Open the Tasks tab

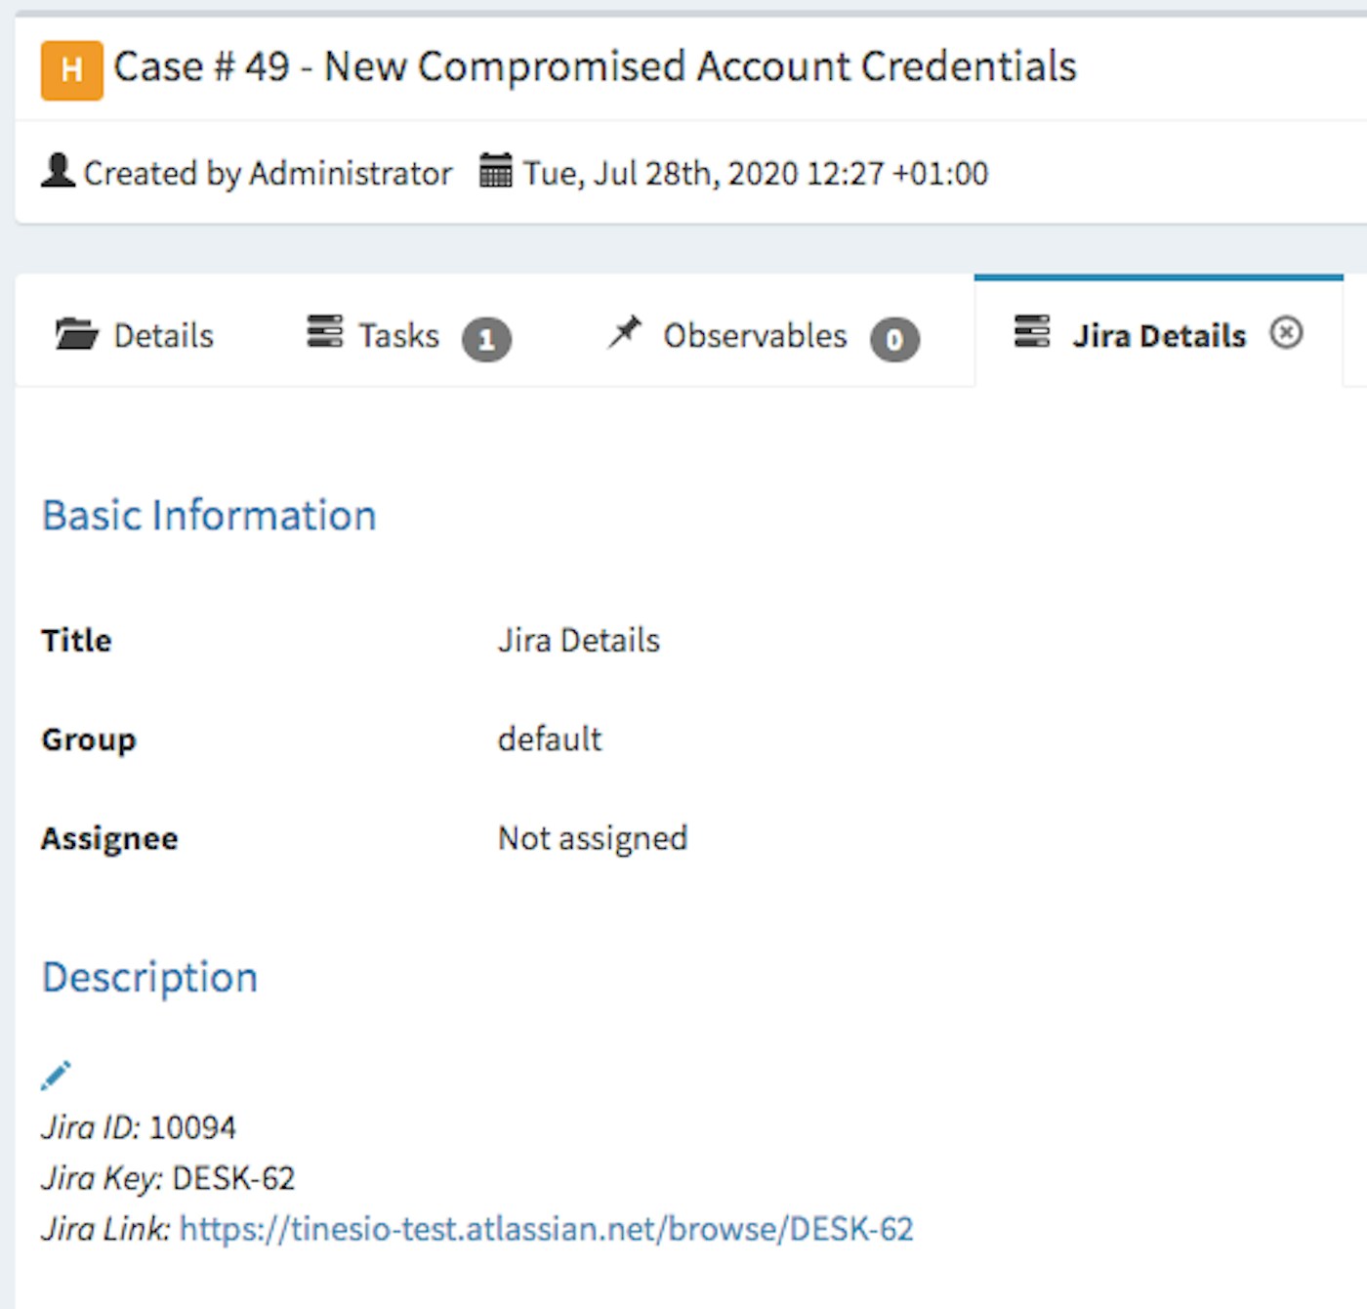[398, 336]
